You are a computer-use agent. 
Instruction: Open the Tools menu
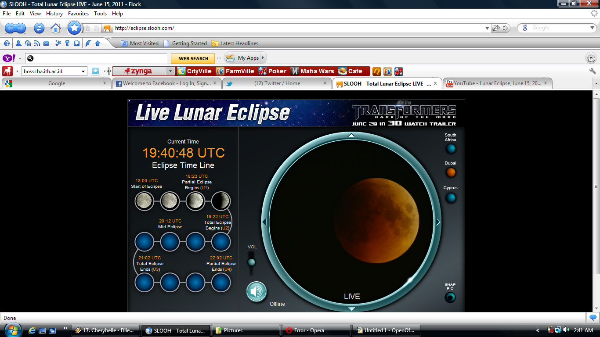coord(100,14)
